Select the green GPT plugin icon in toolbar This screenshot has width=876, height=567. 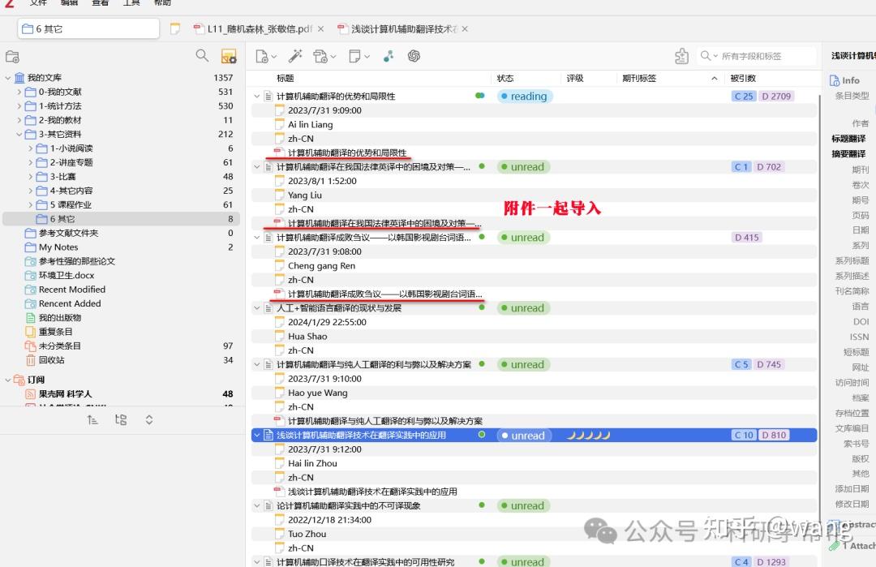coord(415,56)
